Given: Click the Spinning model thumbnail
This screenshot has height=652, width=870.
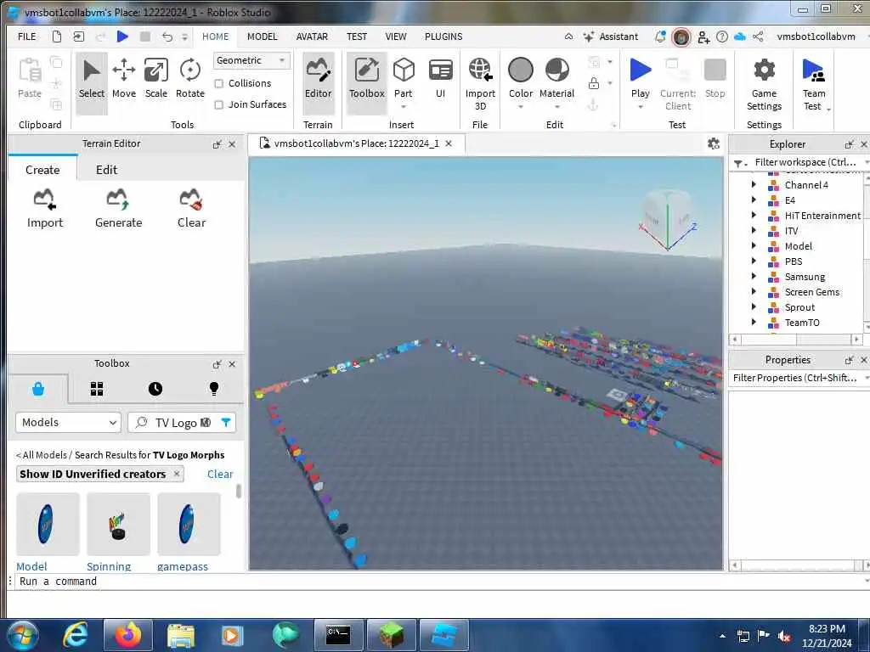Looking at the screenshot, I should [118, 524].
